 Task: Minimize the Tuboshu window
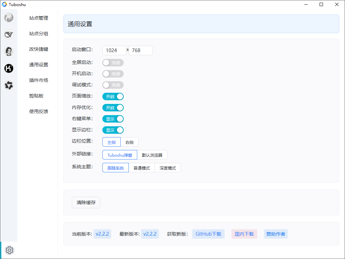pyautogui.click(x=306, y=4)
